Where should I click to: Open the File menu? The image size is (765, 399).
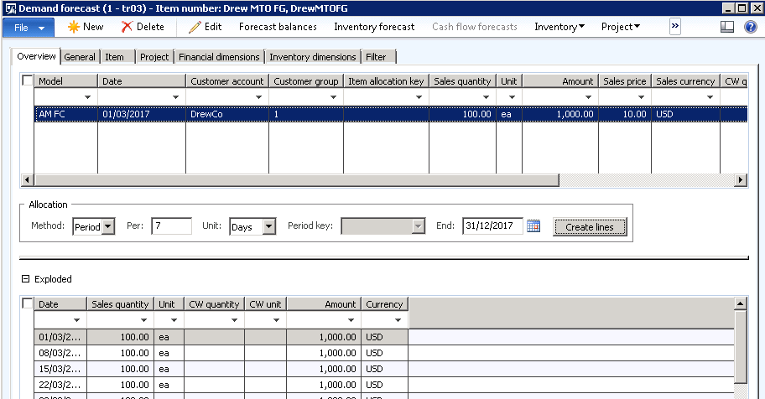pos(29,27)
